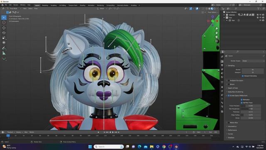Image resolution: width=266 pixels, height=150 pixels.
Task: Click the Windows taskbar Search box
Action: click(108, 147)
